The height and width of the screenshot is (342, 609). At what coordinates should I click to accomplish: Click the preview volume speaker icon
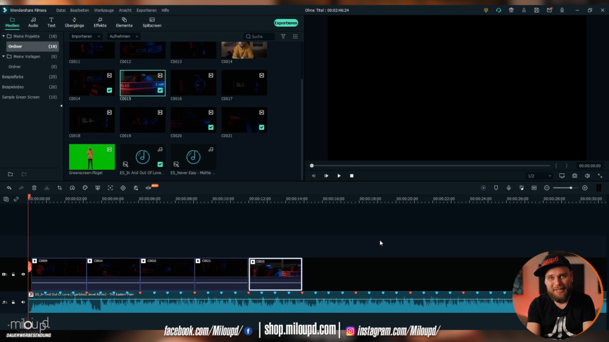[587, 176]
